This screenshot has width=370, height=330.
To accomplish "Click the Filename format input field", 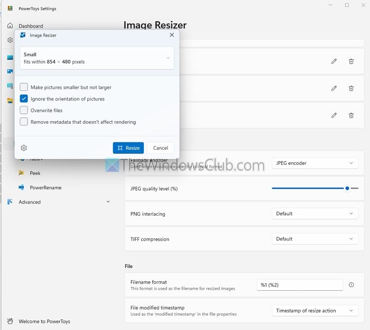I will tap(300, 285).
